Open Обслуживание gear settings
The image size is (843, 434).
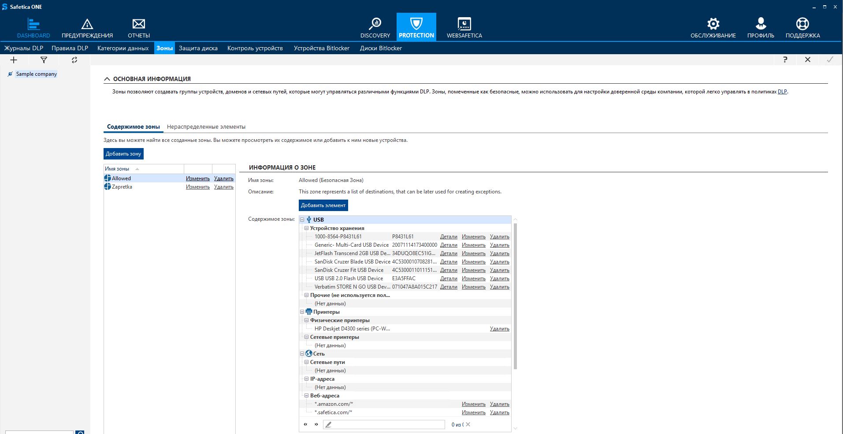click(x=713, y=24)
